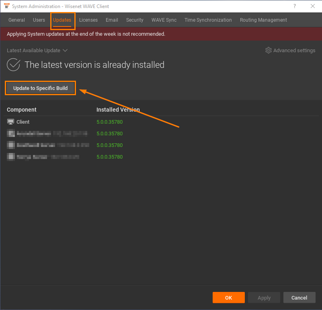This screenshot has height=310, width=322.
Task: Select the Updates tab
Action: pos(62,20)
